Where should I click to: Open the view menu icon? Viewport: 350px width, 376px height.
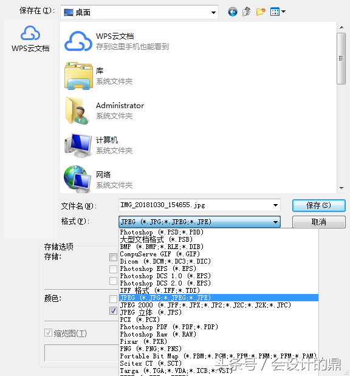click(278, 12)
